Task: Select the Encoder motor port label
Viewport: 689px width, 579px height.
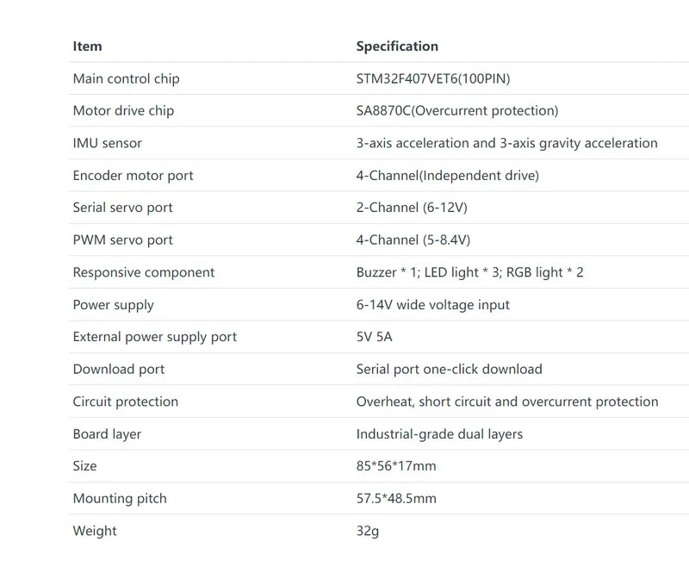Action: click(133, 176)
